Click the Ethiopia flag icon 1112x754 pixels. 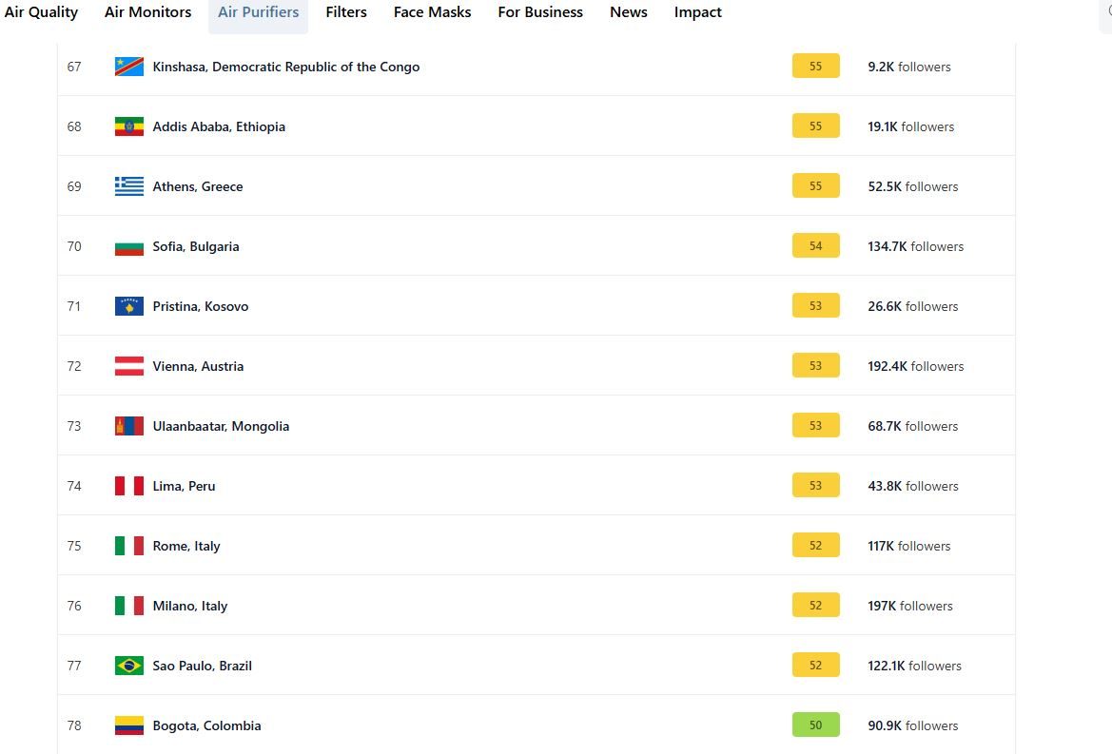(129, 126)
